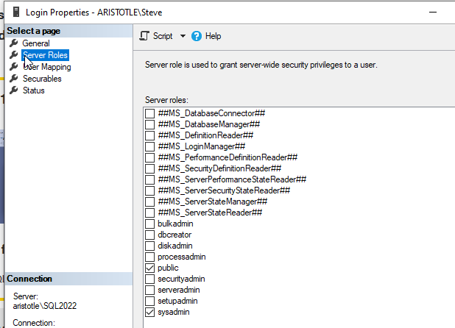Select the ##MS_ServerStateReader## role row

(210, 213)
